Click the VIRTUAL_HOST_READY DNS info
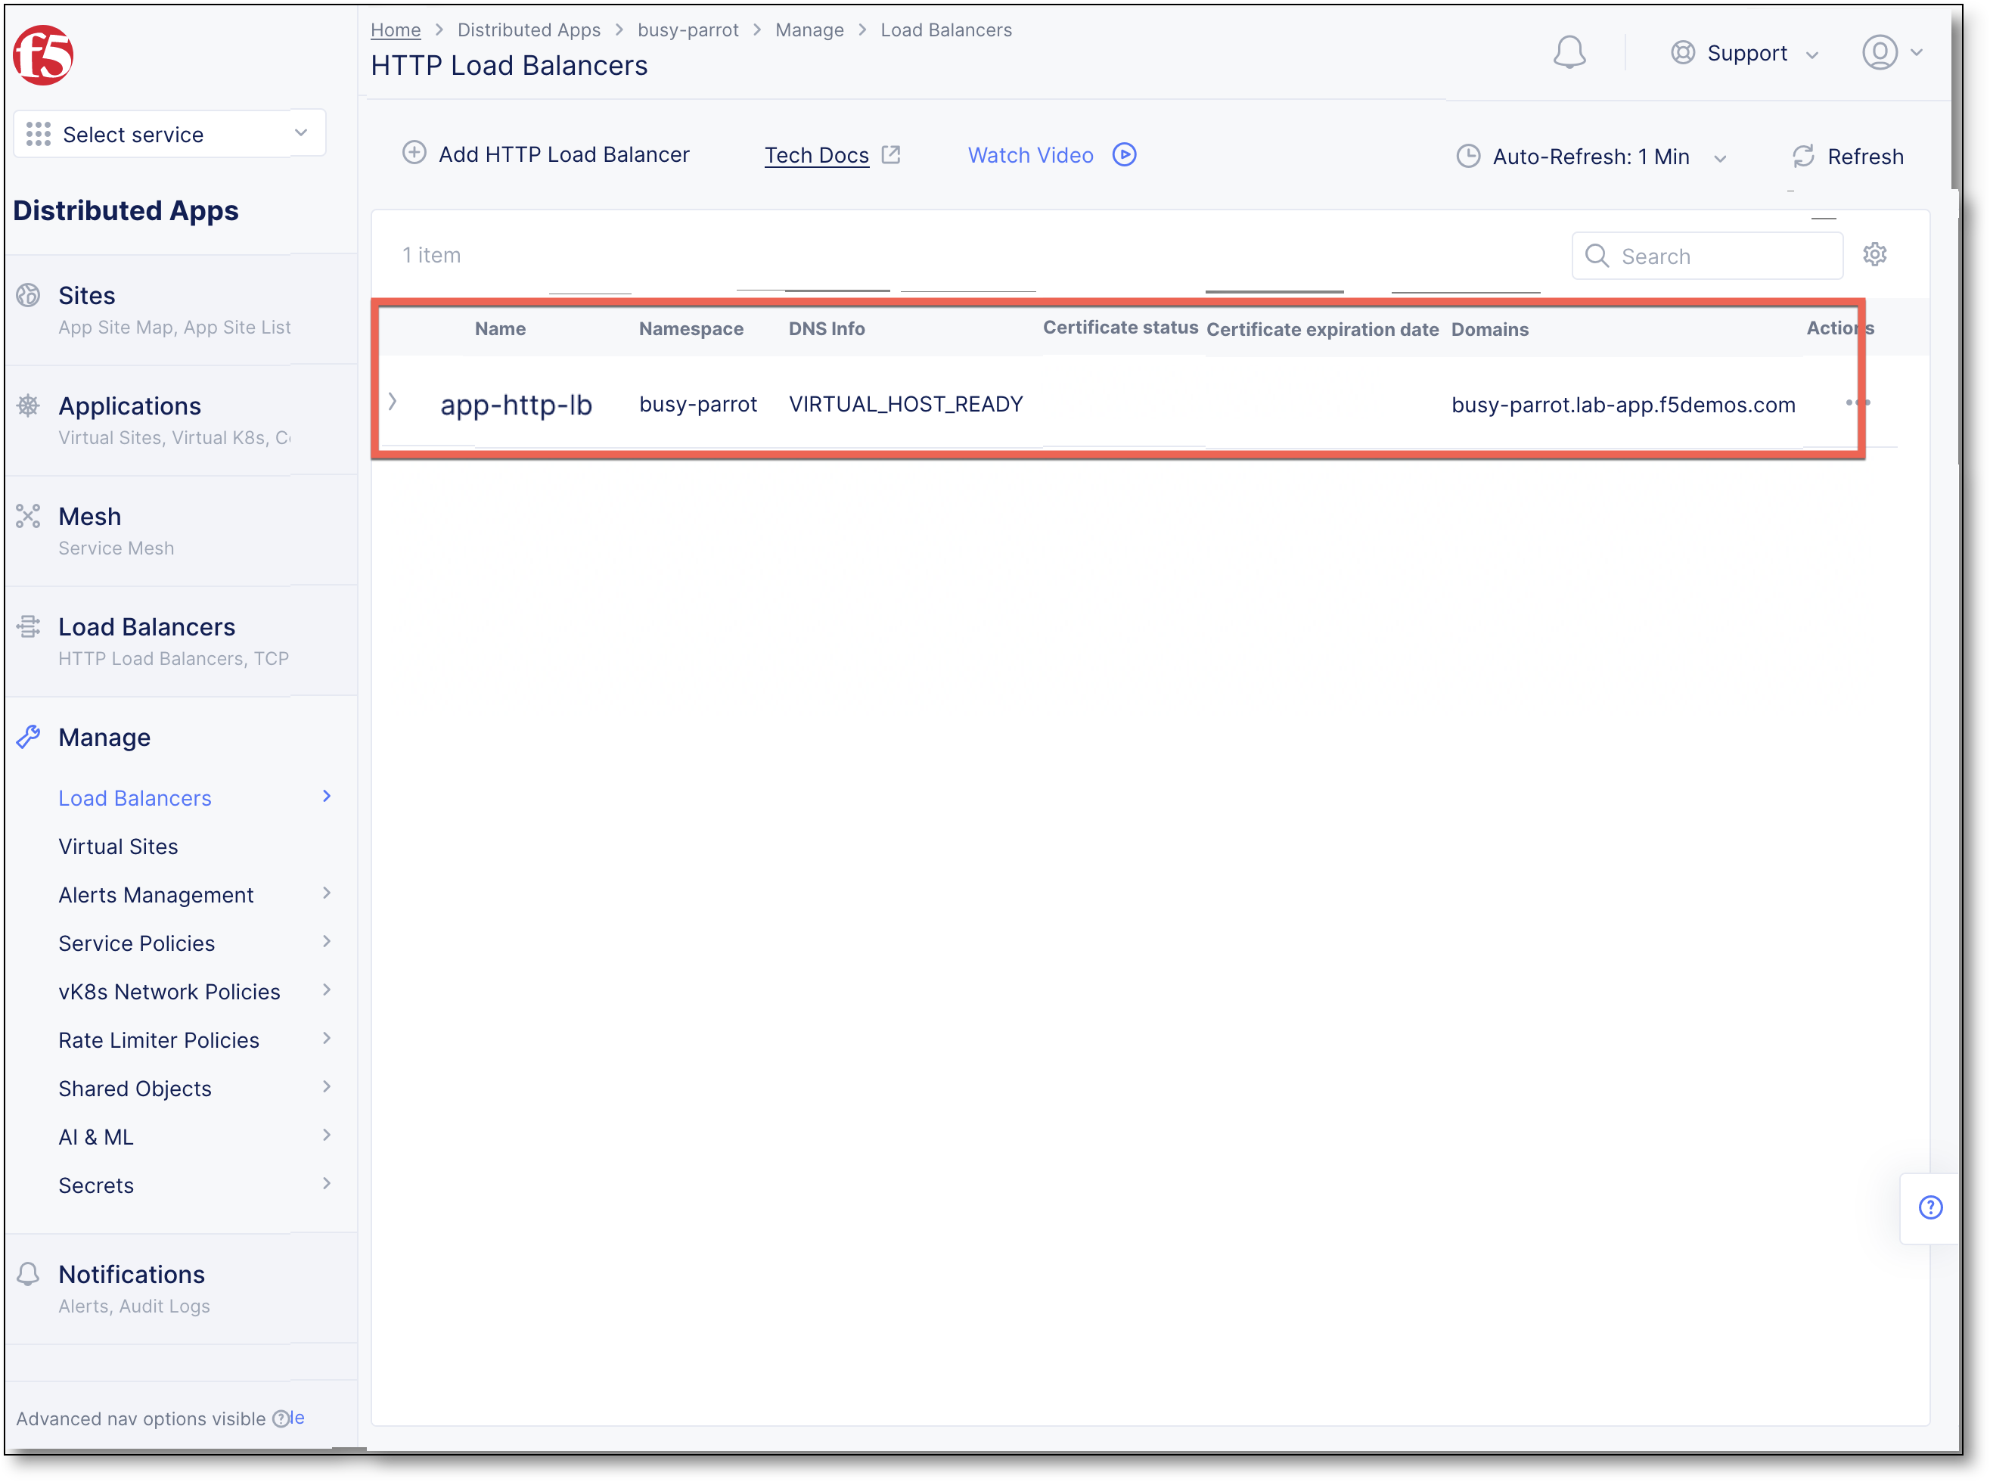1990x1482 pixels. (906, 404)
